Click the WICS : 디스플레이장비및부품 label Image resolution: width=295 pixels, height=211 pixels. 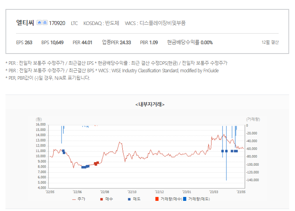[155, 23]
